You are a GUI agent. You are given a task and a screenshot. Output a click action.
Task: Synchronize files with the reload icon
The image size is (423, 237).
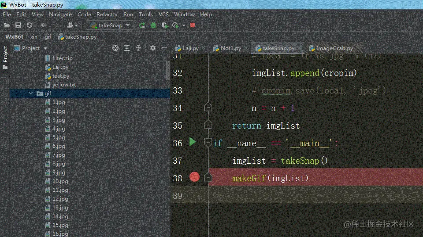tap(30, 25)
